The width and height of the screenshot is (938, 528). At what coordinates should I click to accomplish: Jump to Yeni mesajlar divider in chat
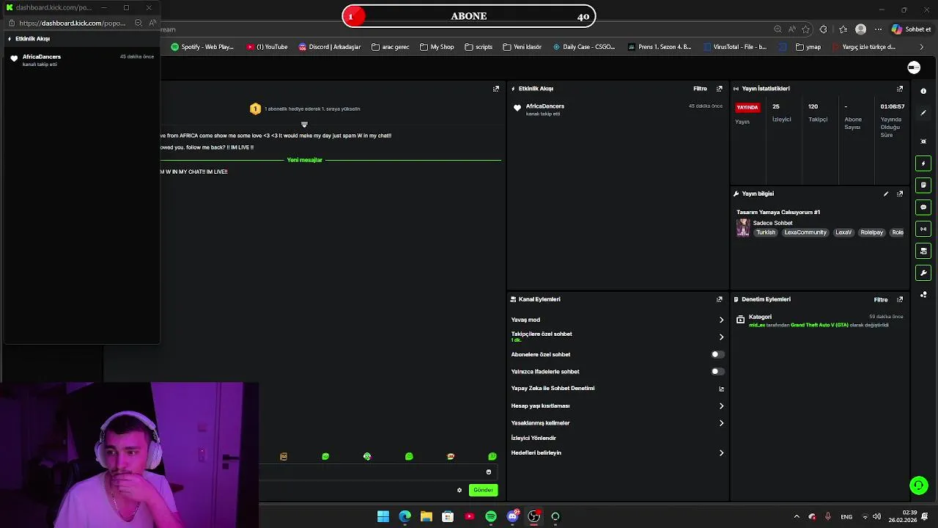coord(304,160)
